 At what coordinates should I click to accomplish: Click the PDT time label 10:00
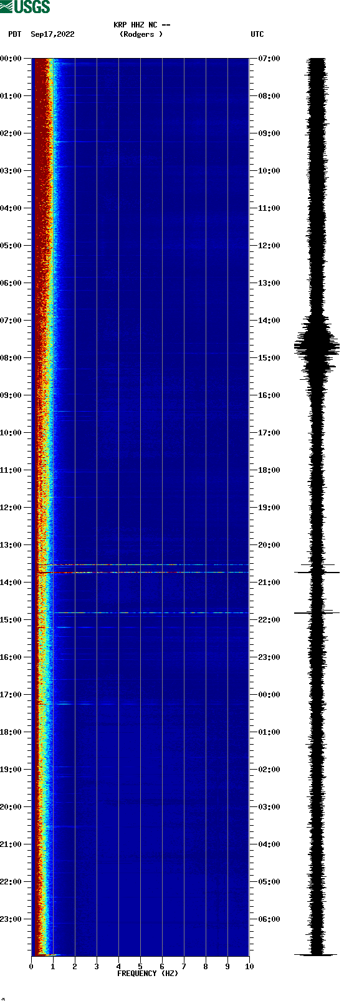11,433
